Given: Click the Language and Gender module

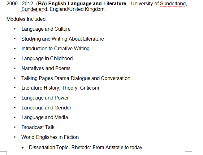Looking at the screenshot, I should pos(46,108).
